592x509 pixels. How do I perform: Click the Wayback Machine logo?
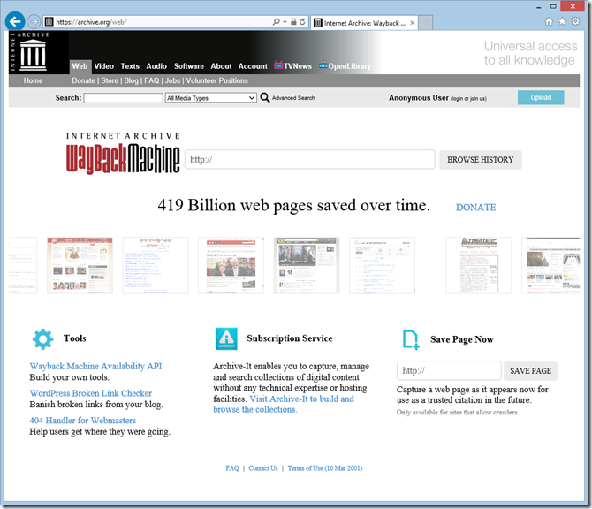coord(123,155)
